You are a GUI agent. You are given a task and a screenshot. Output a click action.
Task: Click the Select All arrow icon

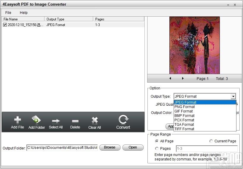click(x=56, y=121)
